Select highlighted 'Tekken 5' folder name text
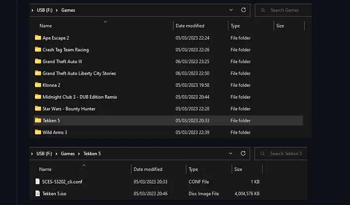 click(x=51, y=120)
